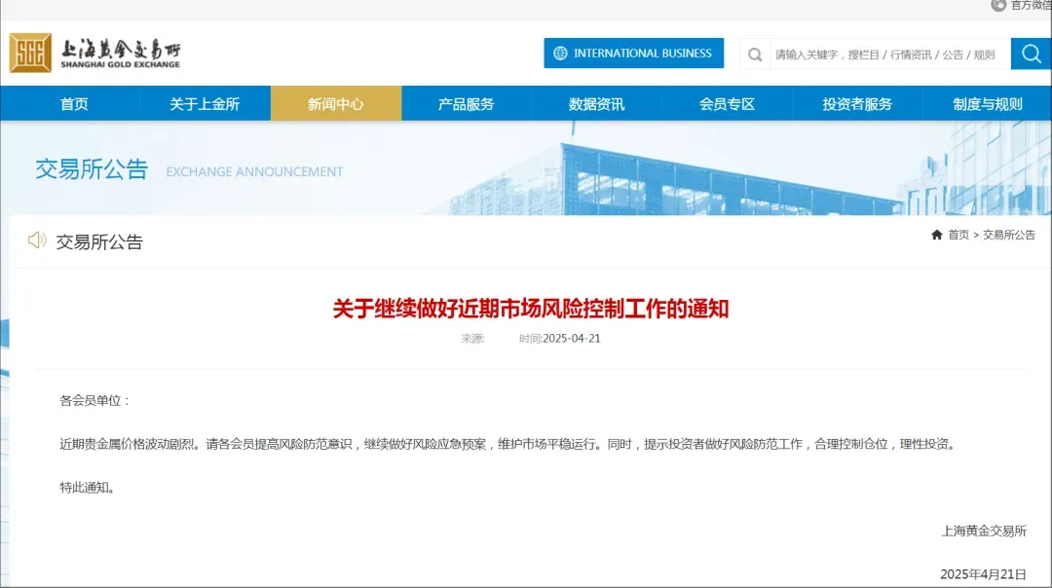Screen dimensions: 1052x588
Task: Expand the 产品服务 navigation menu
Action: 466,104
